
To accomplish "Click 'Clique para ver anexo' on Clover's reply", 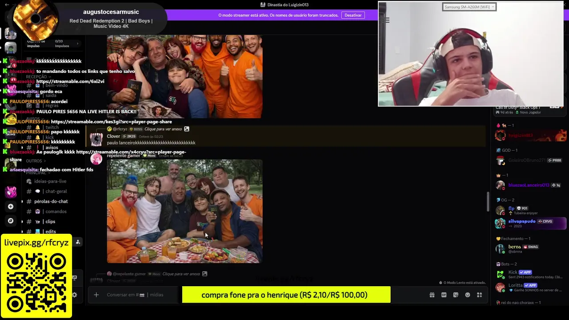I will [x=163, y=129].
